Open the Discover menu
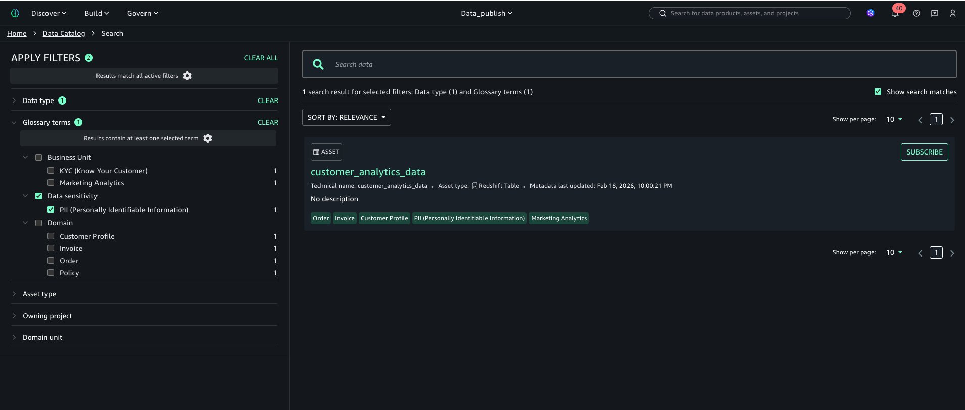 [x=49, y=13]
